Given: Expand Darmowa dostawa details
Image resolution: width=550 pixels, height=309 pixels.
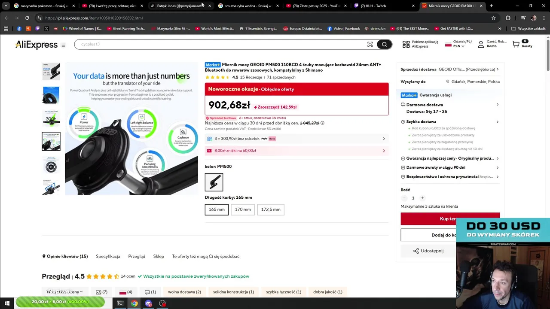Looking at the screenshot, I should pyautogui.click(x=498, y=105).
